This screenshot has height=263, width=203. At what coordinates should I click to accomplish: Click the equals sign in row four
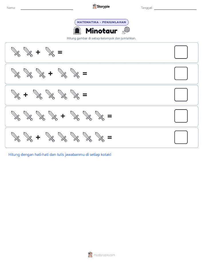tap(110, 116)
